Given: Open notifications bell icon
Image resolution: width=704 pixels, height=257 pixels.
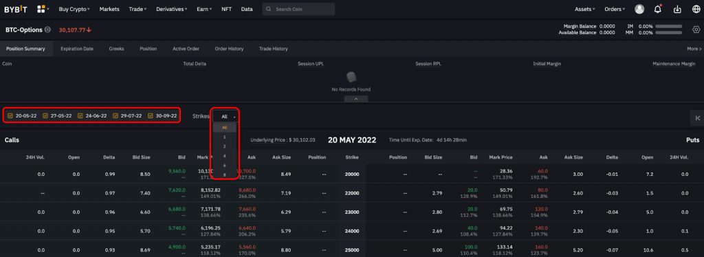Looking at the screenshot, I should point(658,9).
